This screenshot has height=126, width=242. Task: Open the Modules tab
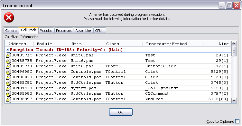(46, 31)
